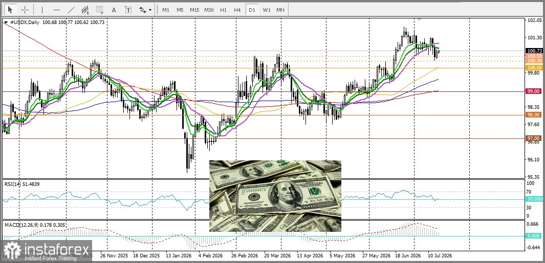
Task: Click the 18 Jun 2026 date label
Action: [408, 256]
